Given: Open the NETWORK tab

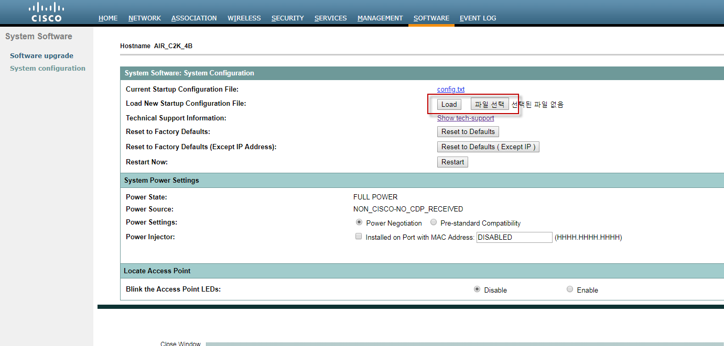Looking at the screenshot, I should [145, 18].
